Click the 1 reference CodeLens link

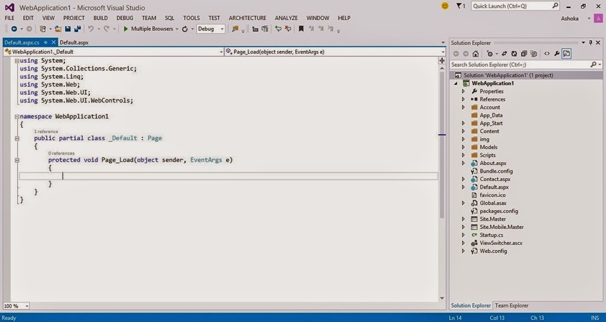coord(46,131)
